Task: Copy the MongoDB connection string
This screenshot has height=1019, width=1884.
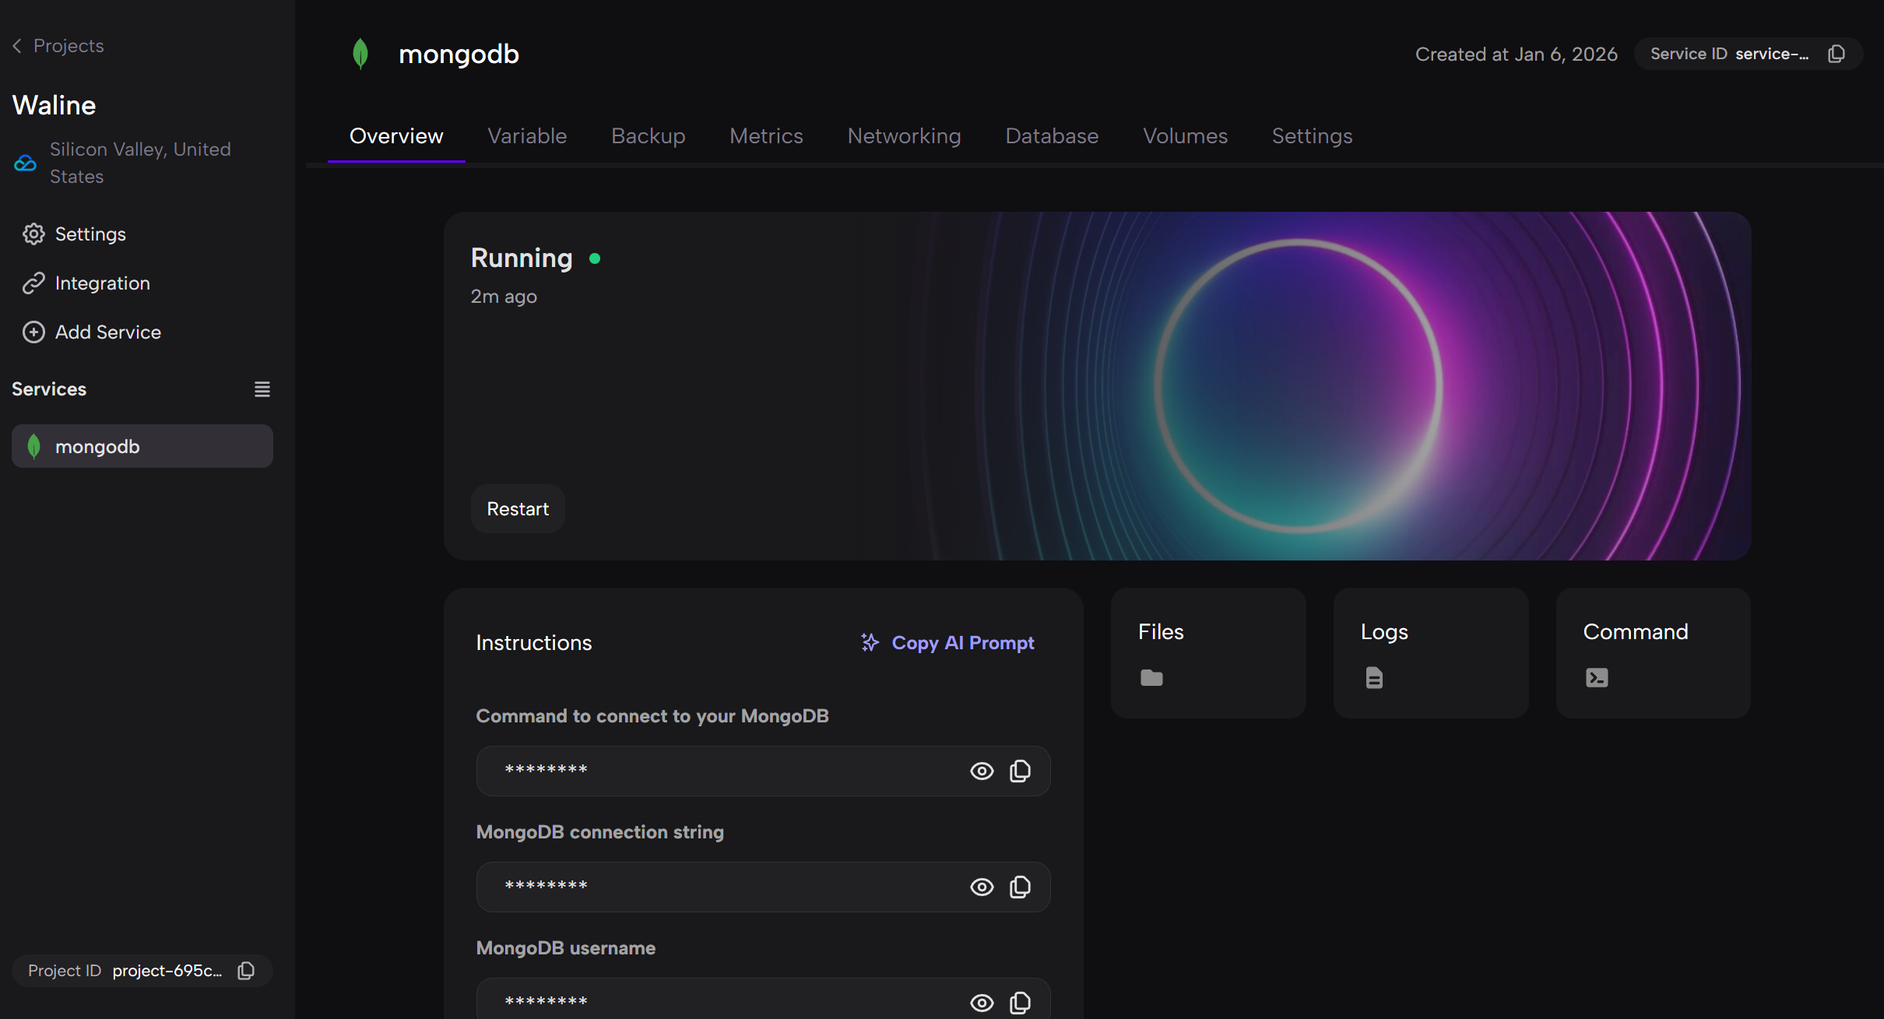Action: pyautogui.click(x=1020, y=887)
